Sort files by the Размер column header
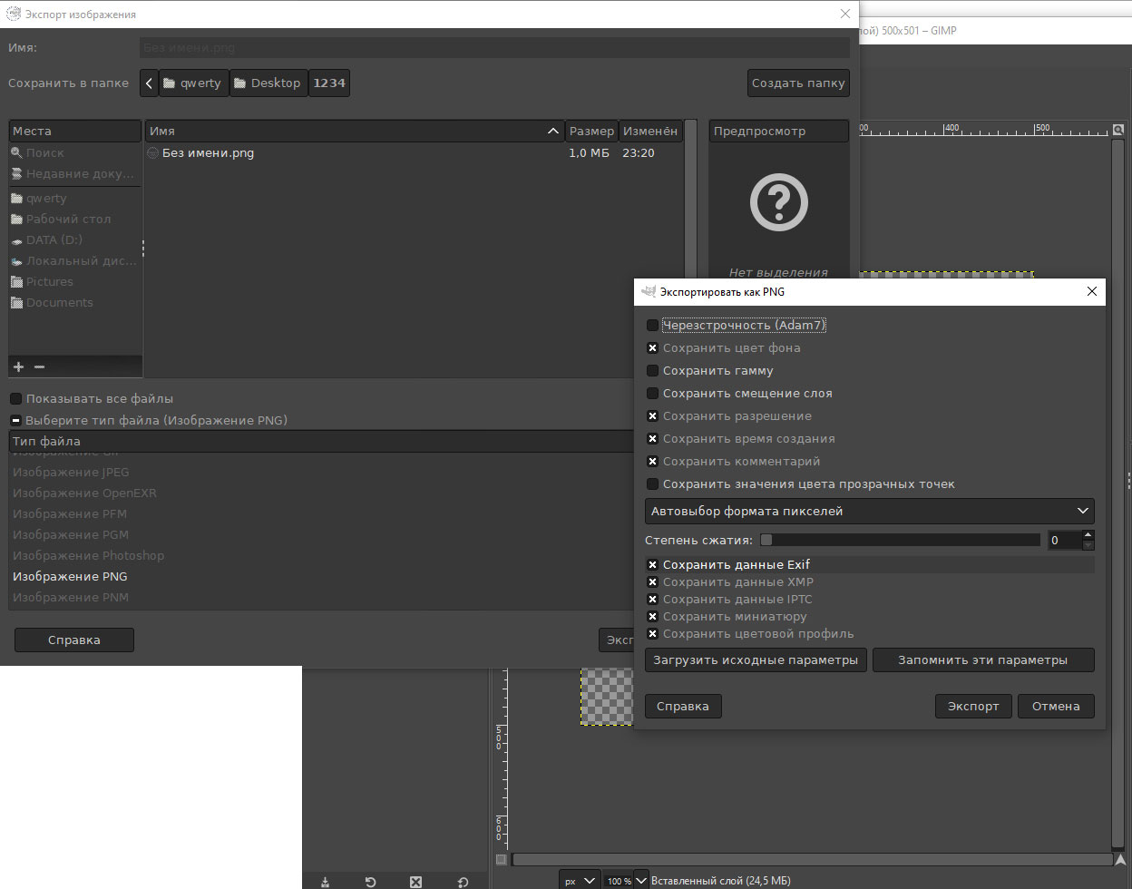This screenshot has height=889, width=1132. click(x=591, y=132)
